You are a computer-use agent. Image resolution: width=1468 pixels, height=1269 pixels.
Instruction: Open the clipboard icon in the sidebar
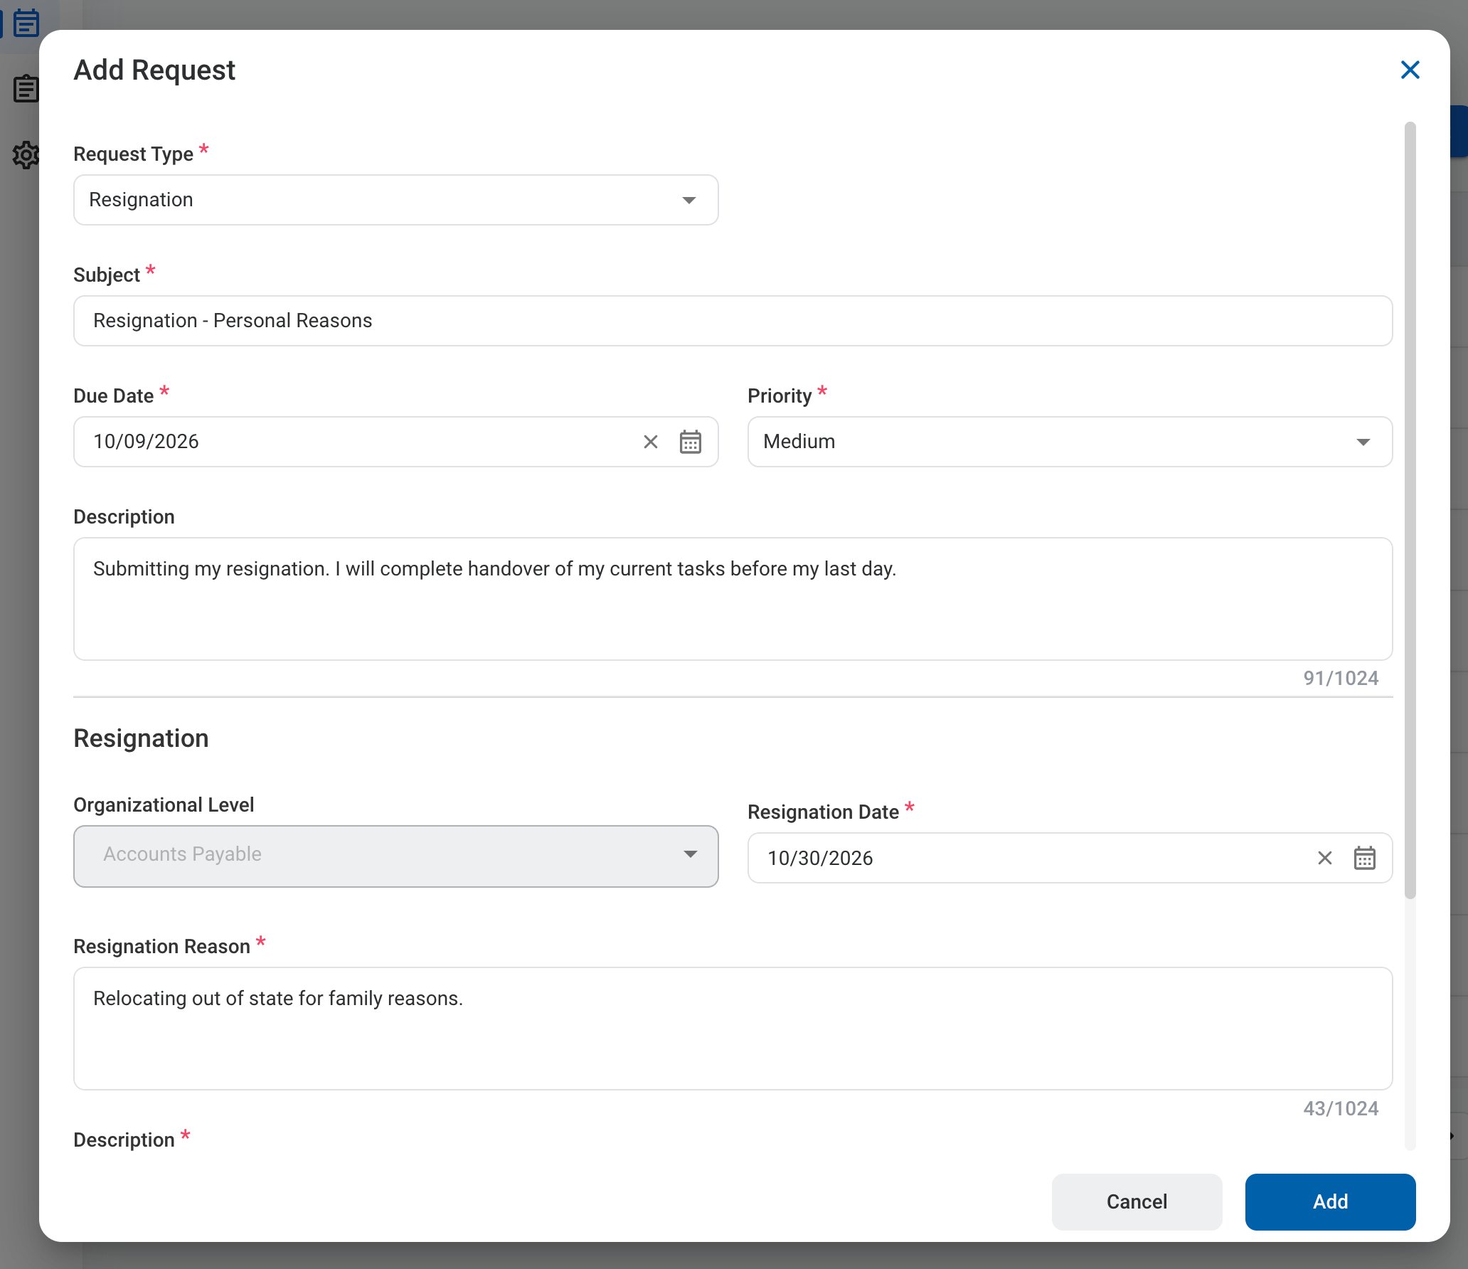(x=26, y=89)
